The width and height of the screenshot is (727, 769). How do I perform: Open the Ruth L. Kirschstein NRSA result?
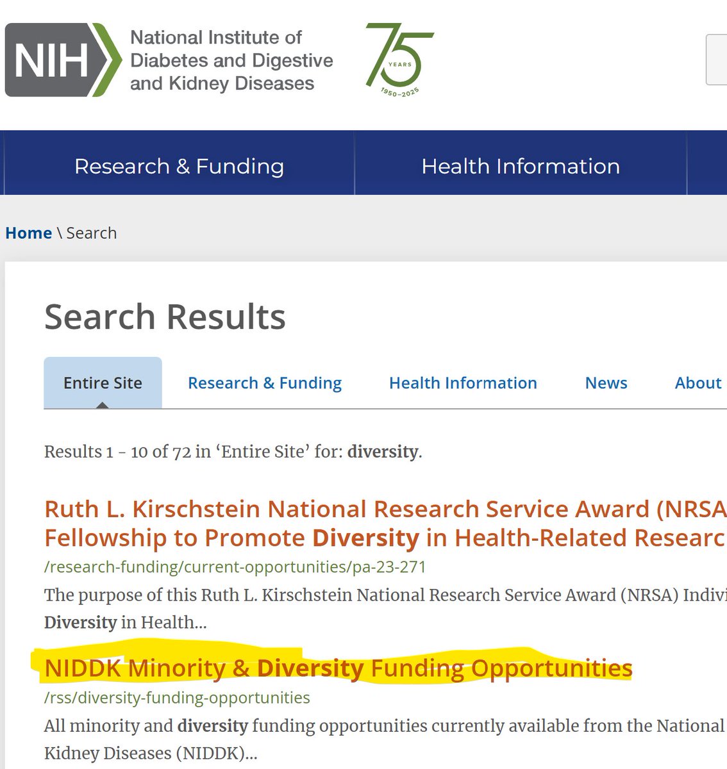click(385, 523)
